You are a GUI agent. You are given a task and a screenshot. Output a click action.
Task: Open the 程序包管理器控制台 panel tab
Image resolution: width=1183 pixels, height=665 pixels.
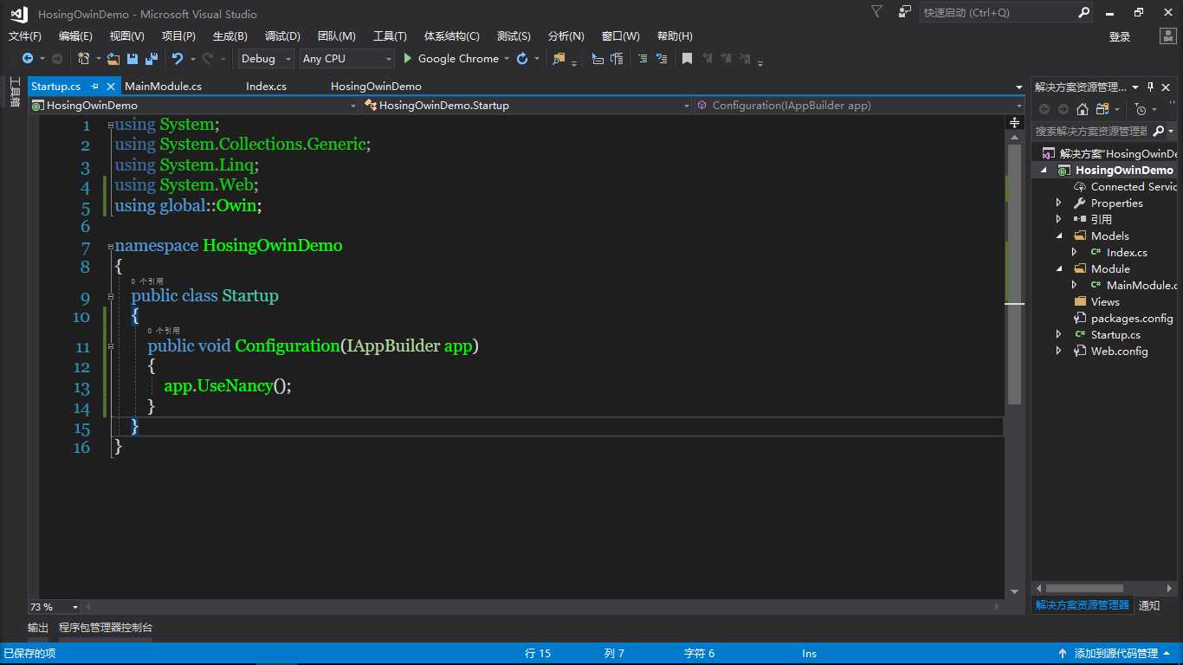[106, 627]
